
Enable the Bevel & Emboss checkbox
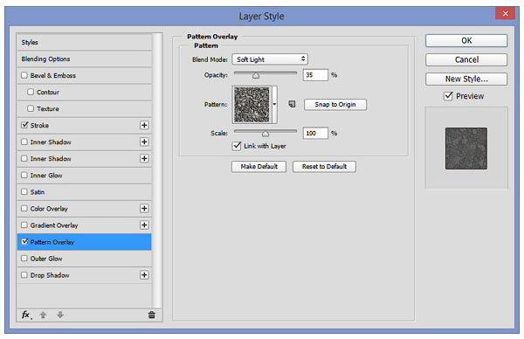[24, 75]
